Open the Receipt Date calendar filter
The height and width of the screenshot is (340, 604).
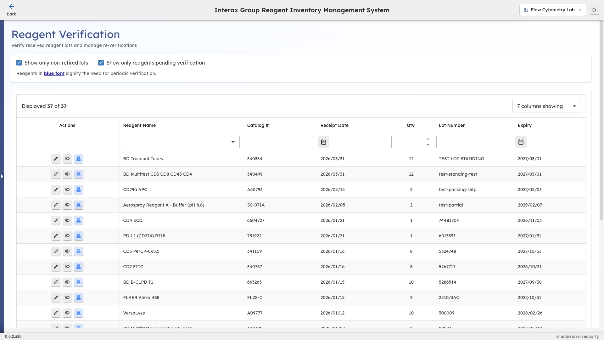coord(324,142)
